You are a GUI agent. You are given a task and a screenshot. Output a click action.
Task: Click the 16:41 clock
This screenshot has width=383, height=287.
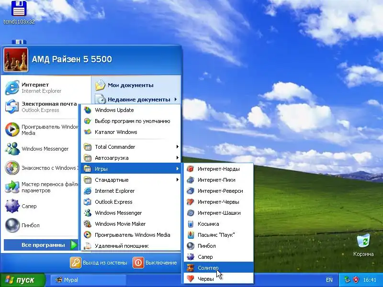[370, 280]
